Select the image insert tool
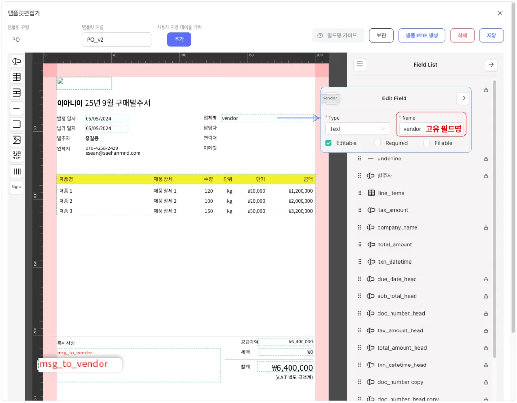This screenshot has height=403, width=517. 16,140
